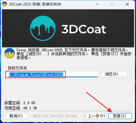The height and width of the screenshot is (123, 136).
Task: Click the 可用空间: 86.1 GB text
Action: pos(21,108)
